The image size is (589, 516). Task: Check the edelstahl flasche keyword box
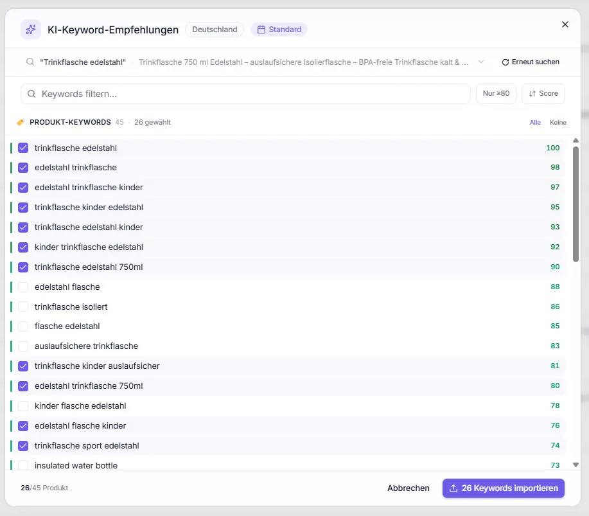pyautogui.click(x=23, y=287)
